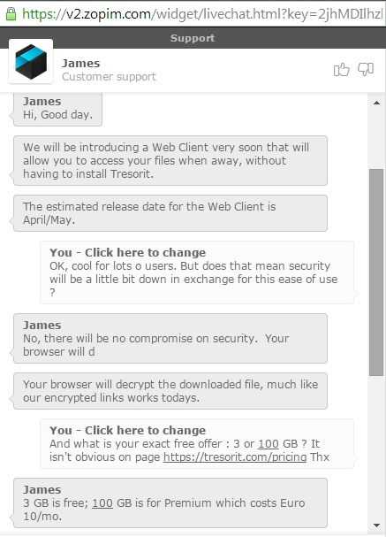Click the Web Client release date message
Viewport: 386px width, 537px height.
point(170,213)
